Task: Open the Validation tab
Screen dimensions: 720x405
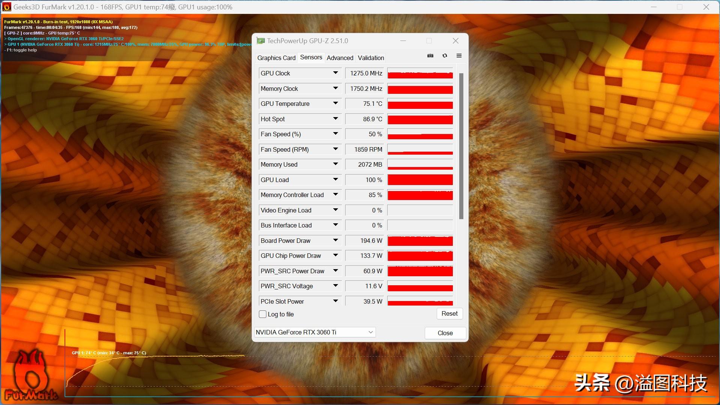Action: coord(371,58)
